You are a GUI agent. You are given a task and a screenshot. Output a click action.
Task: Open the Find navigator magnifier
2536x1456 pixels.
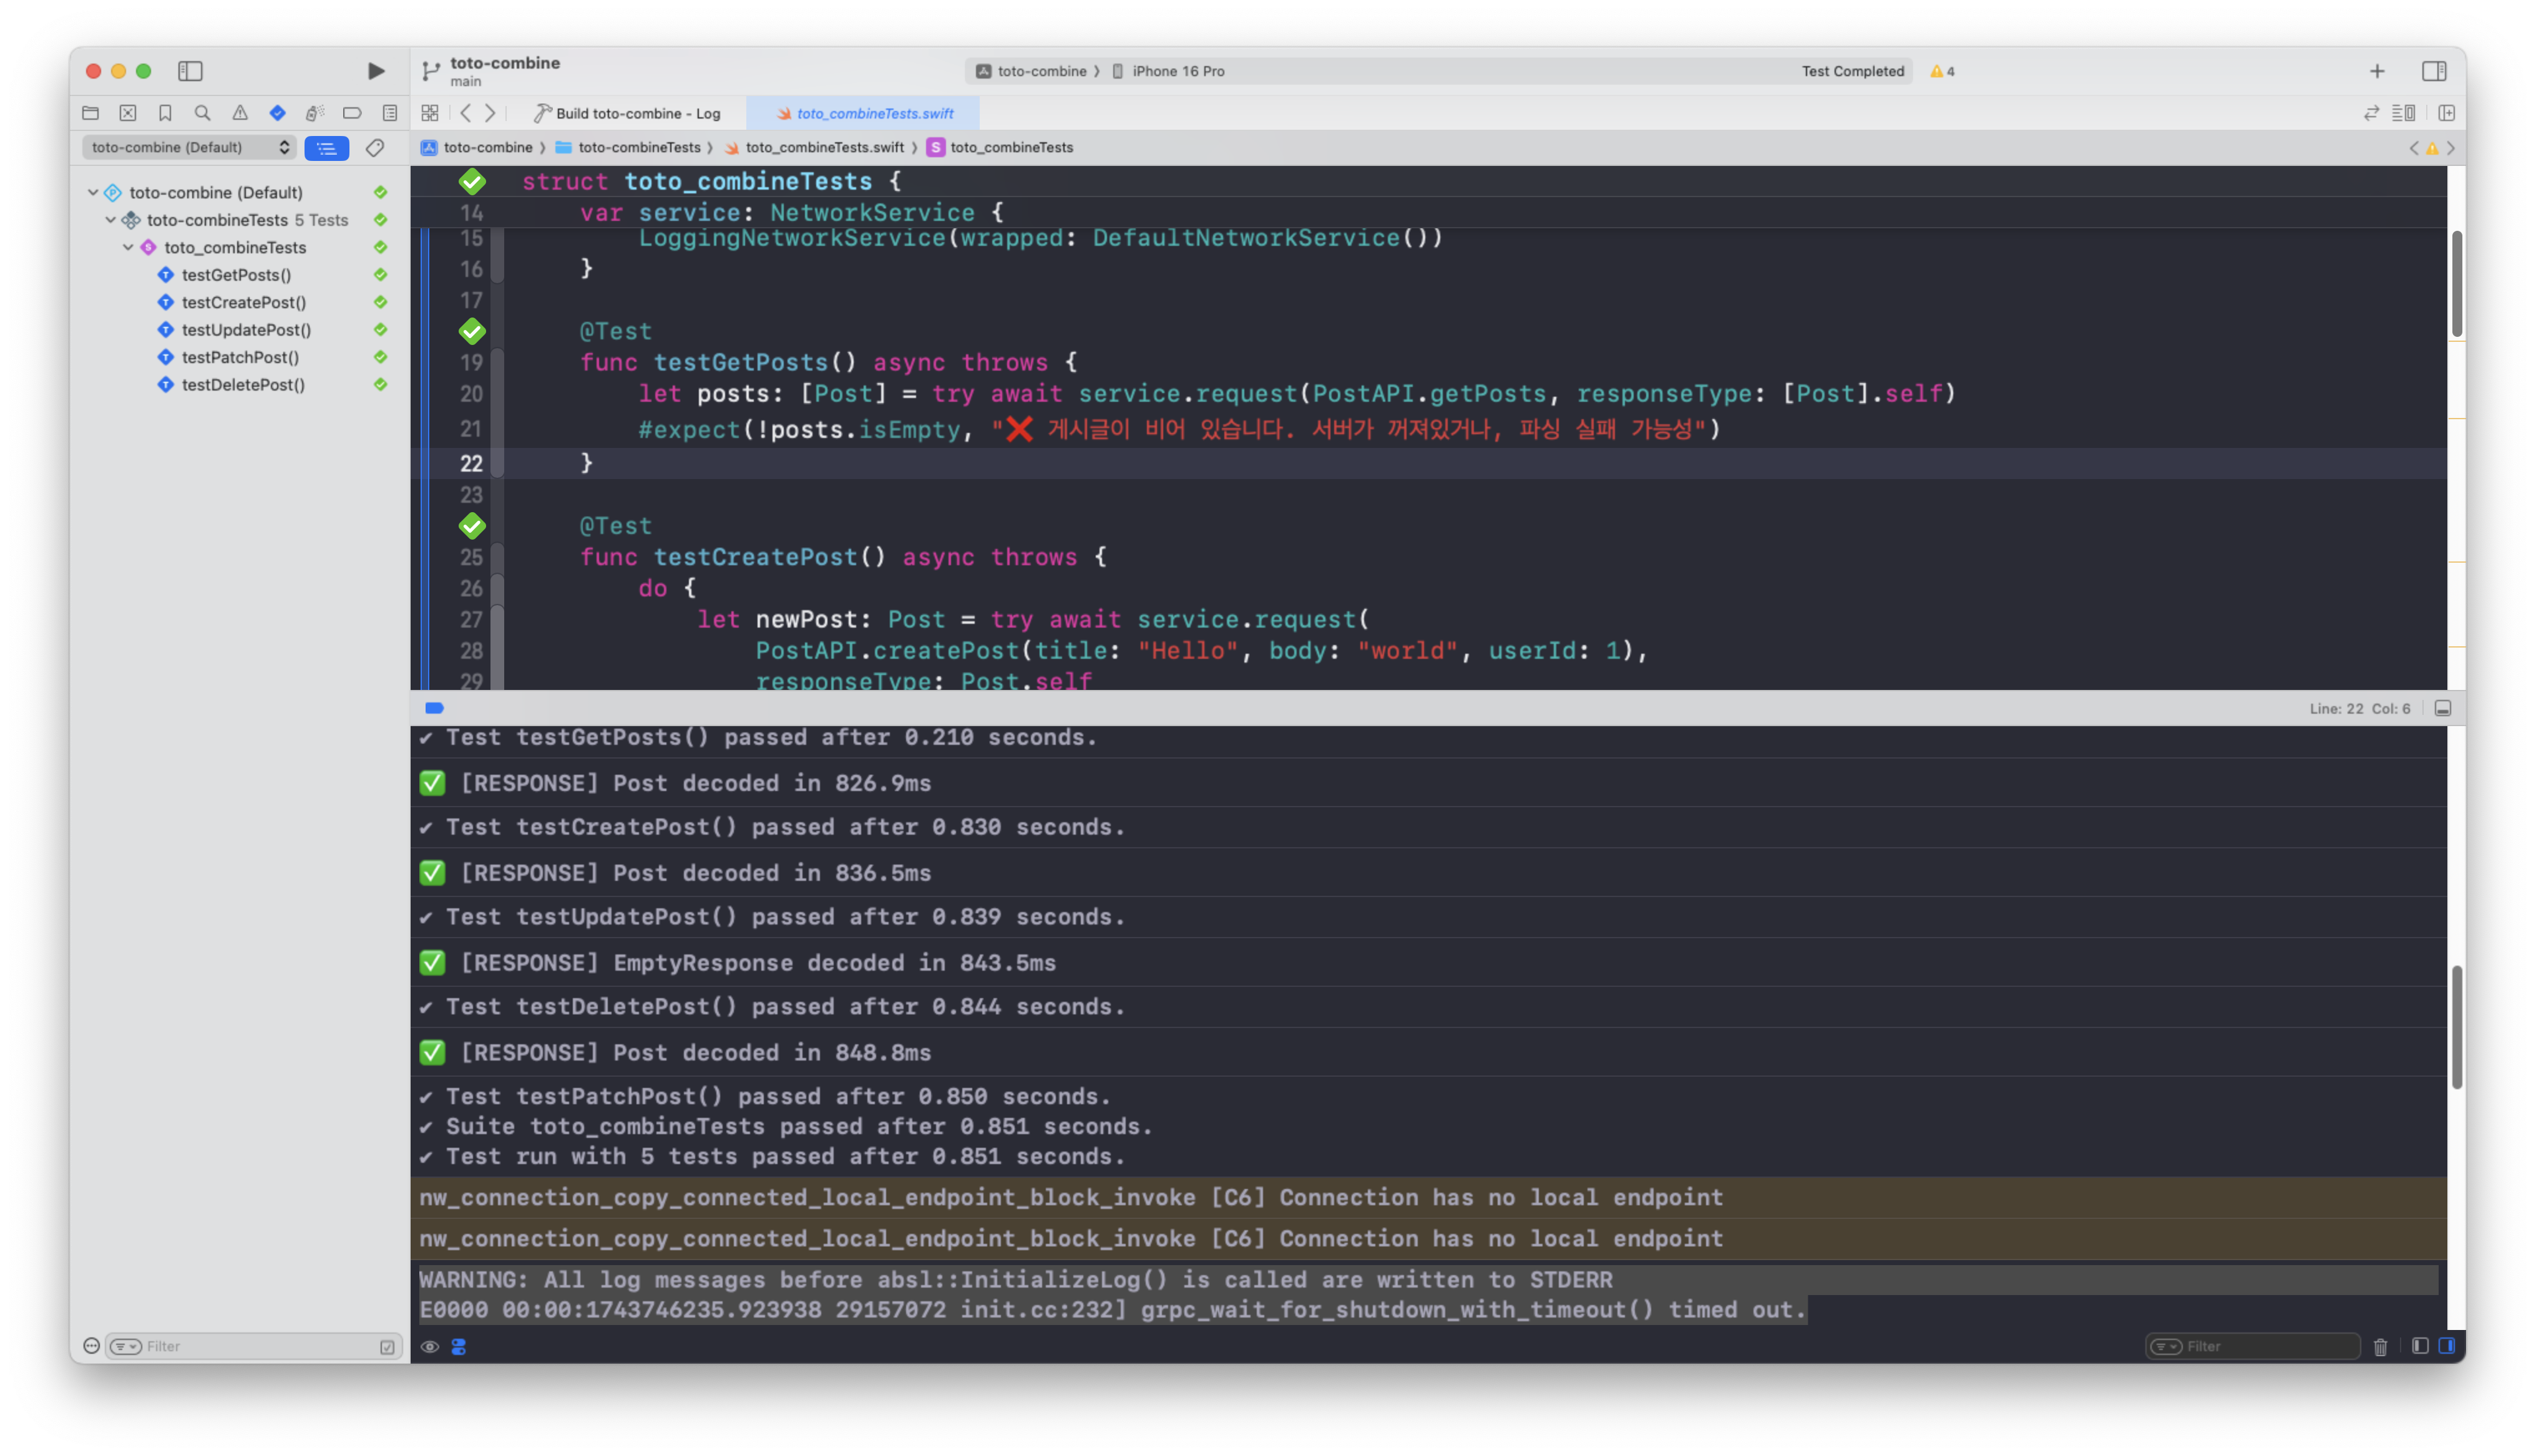click(x=202, y=113)
